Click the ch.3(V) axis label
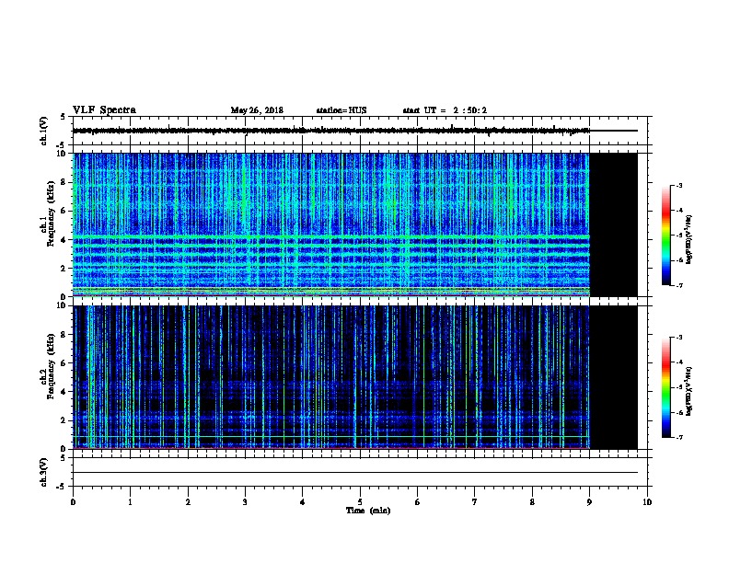The height and width of the screenshot is (563, 729). 43,472
